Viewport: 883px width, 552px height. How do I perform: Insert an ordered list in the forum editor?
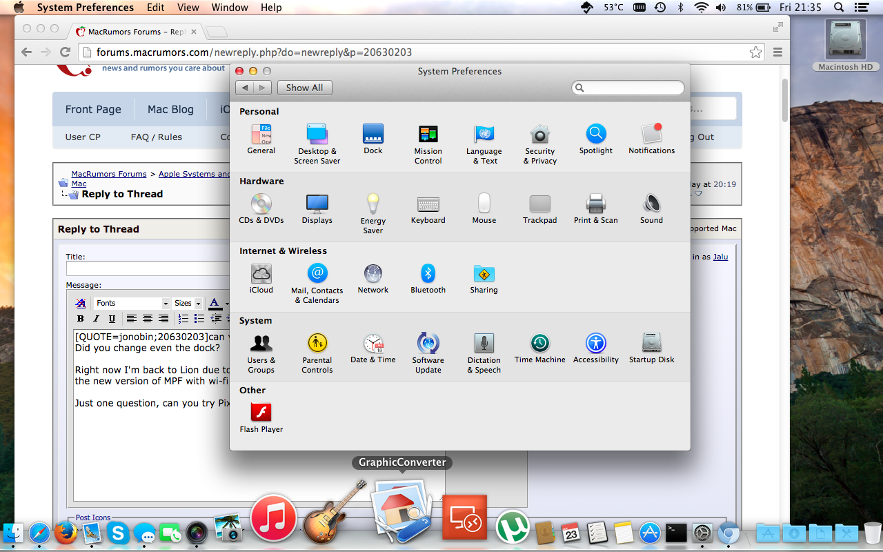point(183,319)
